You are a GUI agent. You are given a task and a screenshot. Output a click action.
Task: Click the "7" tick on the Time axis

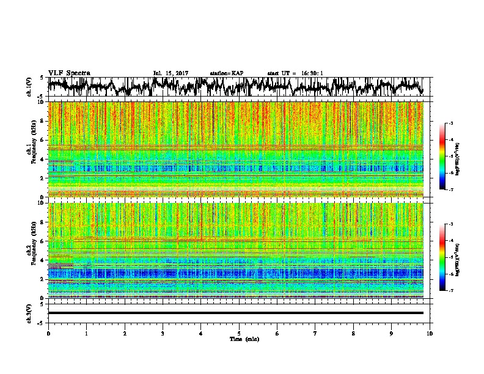(x=315, y=334)
